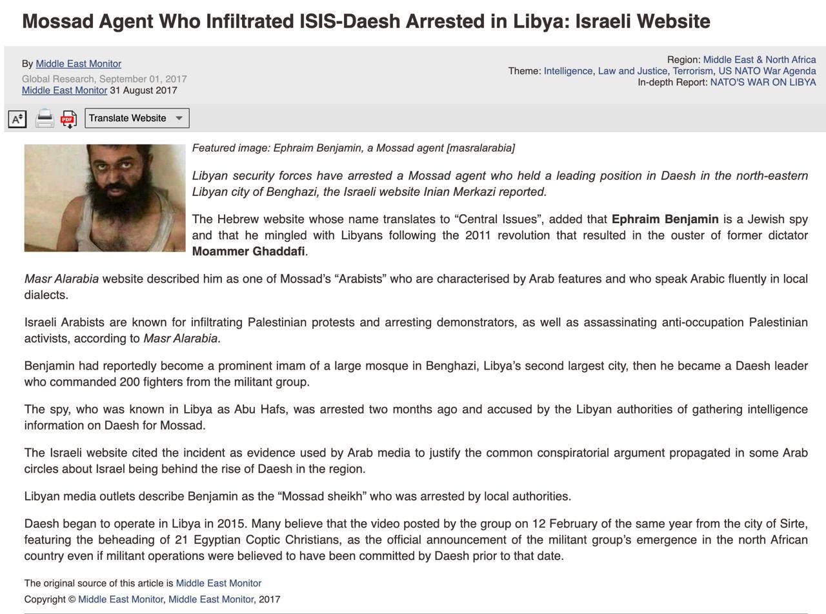
Task: Click the bold name Moammer Ghaddafi
Action: coord(248,252)
